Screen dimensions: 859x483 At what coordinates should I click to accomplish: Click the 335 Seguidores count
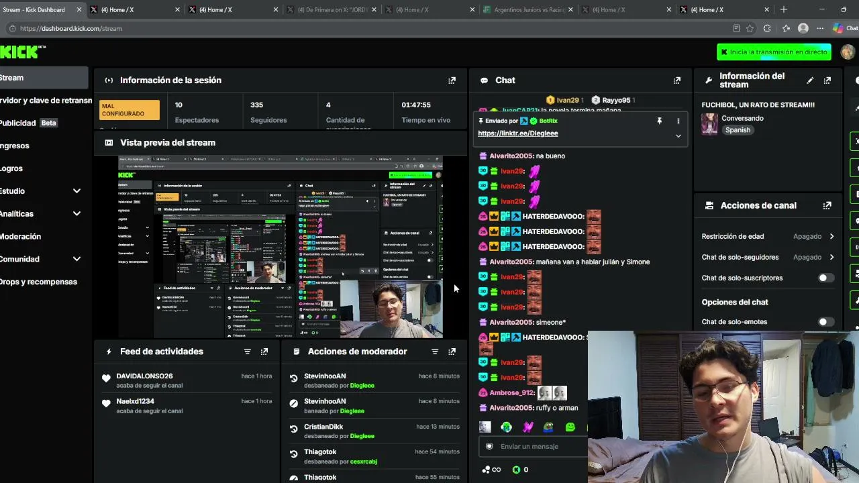tap(256, 105)
